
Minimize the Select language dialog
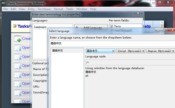coord(158,30)
